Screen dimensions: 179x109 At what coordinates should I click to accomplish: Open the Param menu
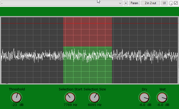tap(134, 3)
